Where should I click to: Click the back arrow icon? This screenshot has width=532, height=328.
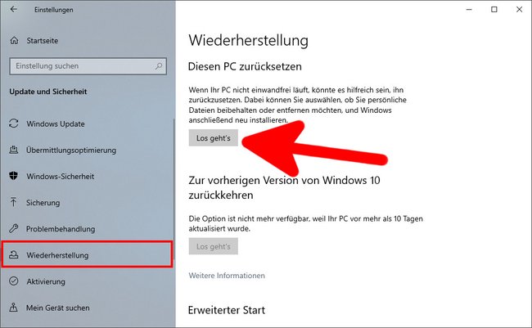click(14, 9)
